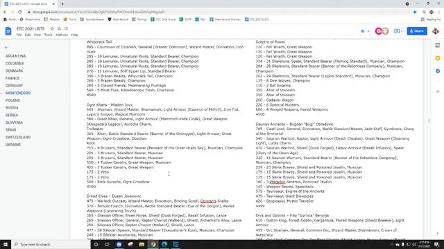Open the Chrome extensions icon
This screenshot has height=249, width=444.
click(x=424, y=12)
